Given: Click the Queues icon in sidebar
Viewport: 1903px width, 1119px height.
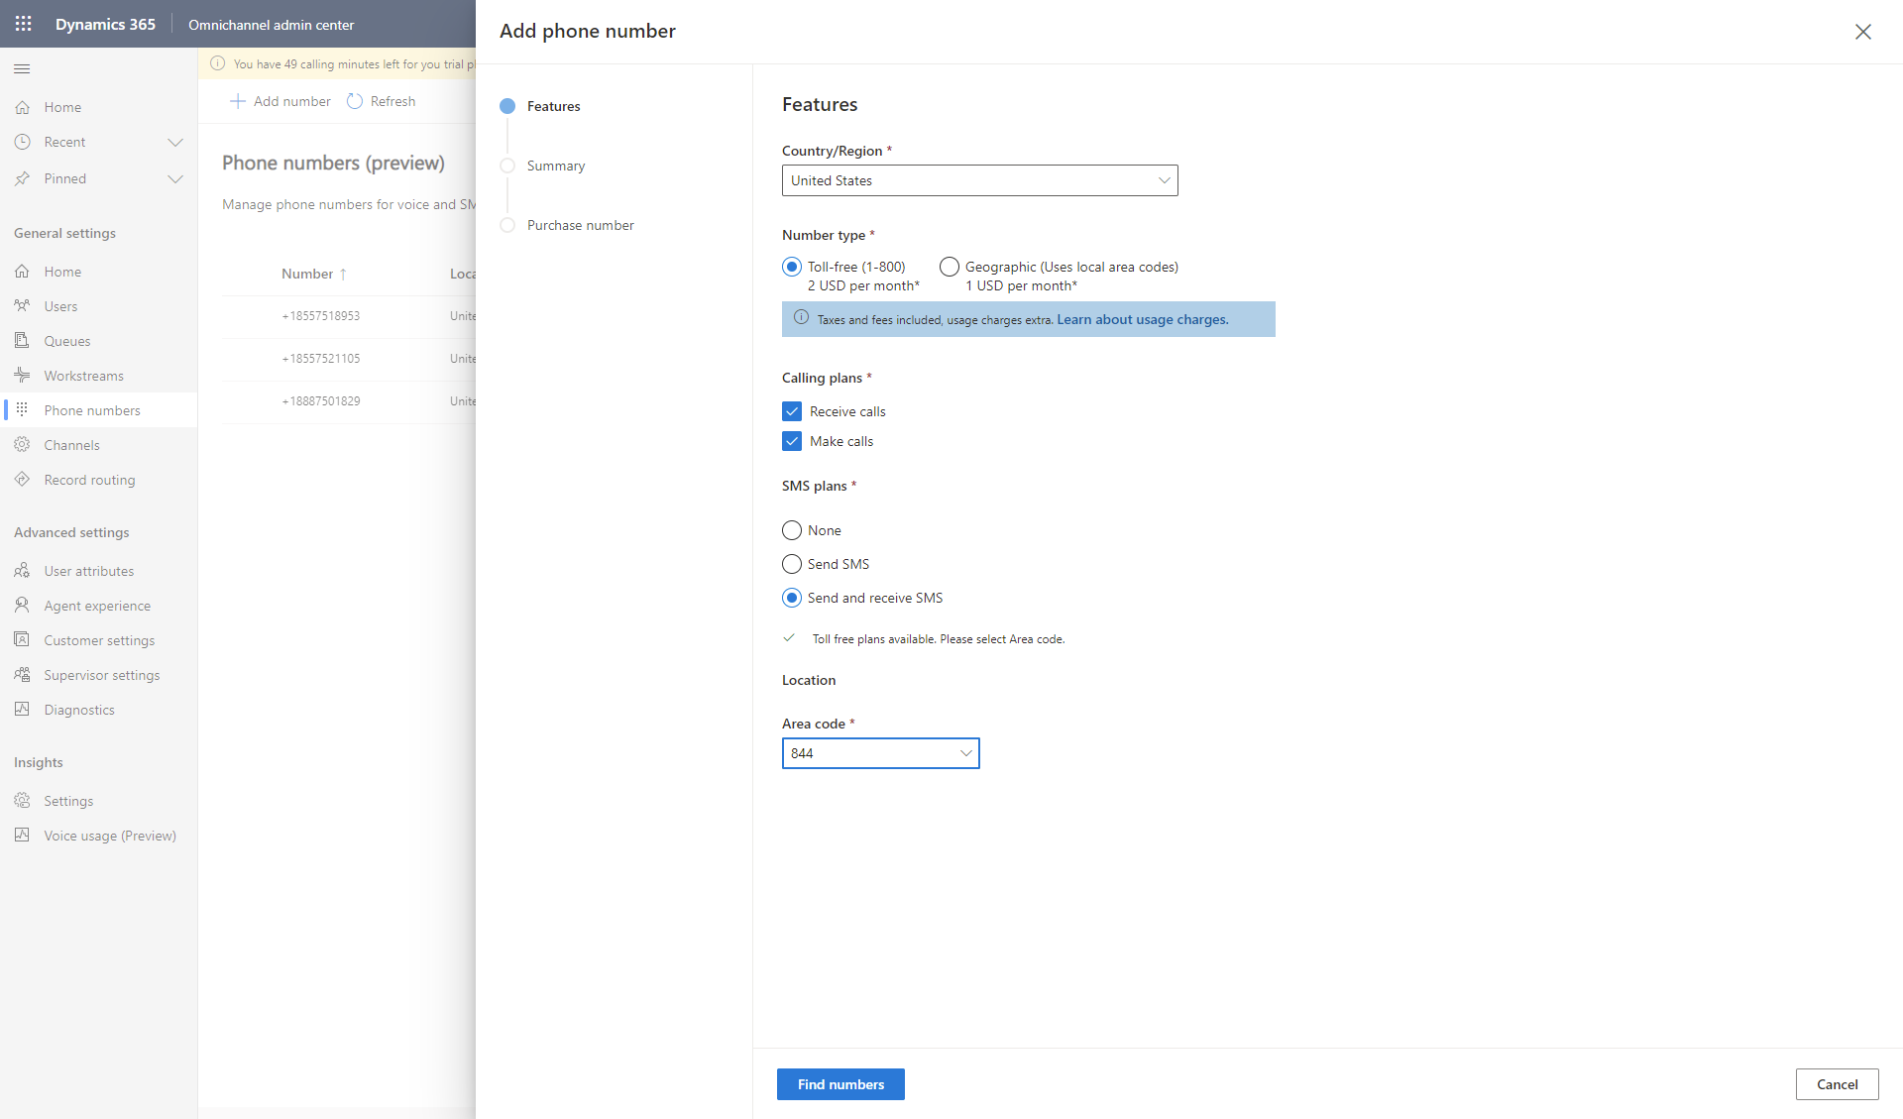Looking at the screenshot, I should pyautogui.click(x=21, y=340).
